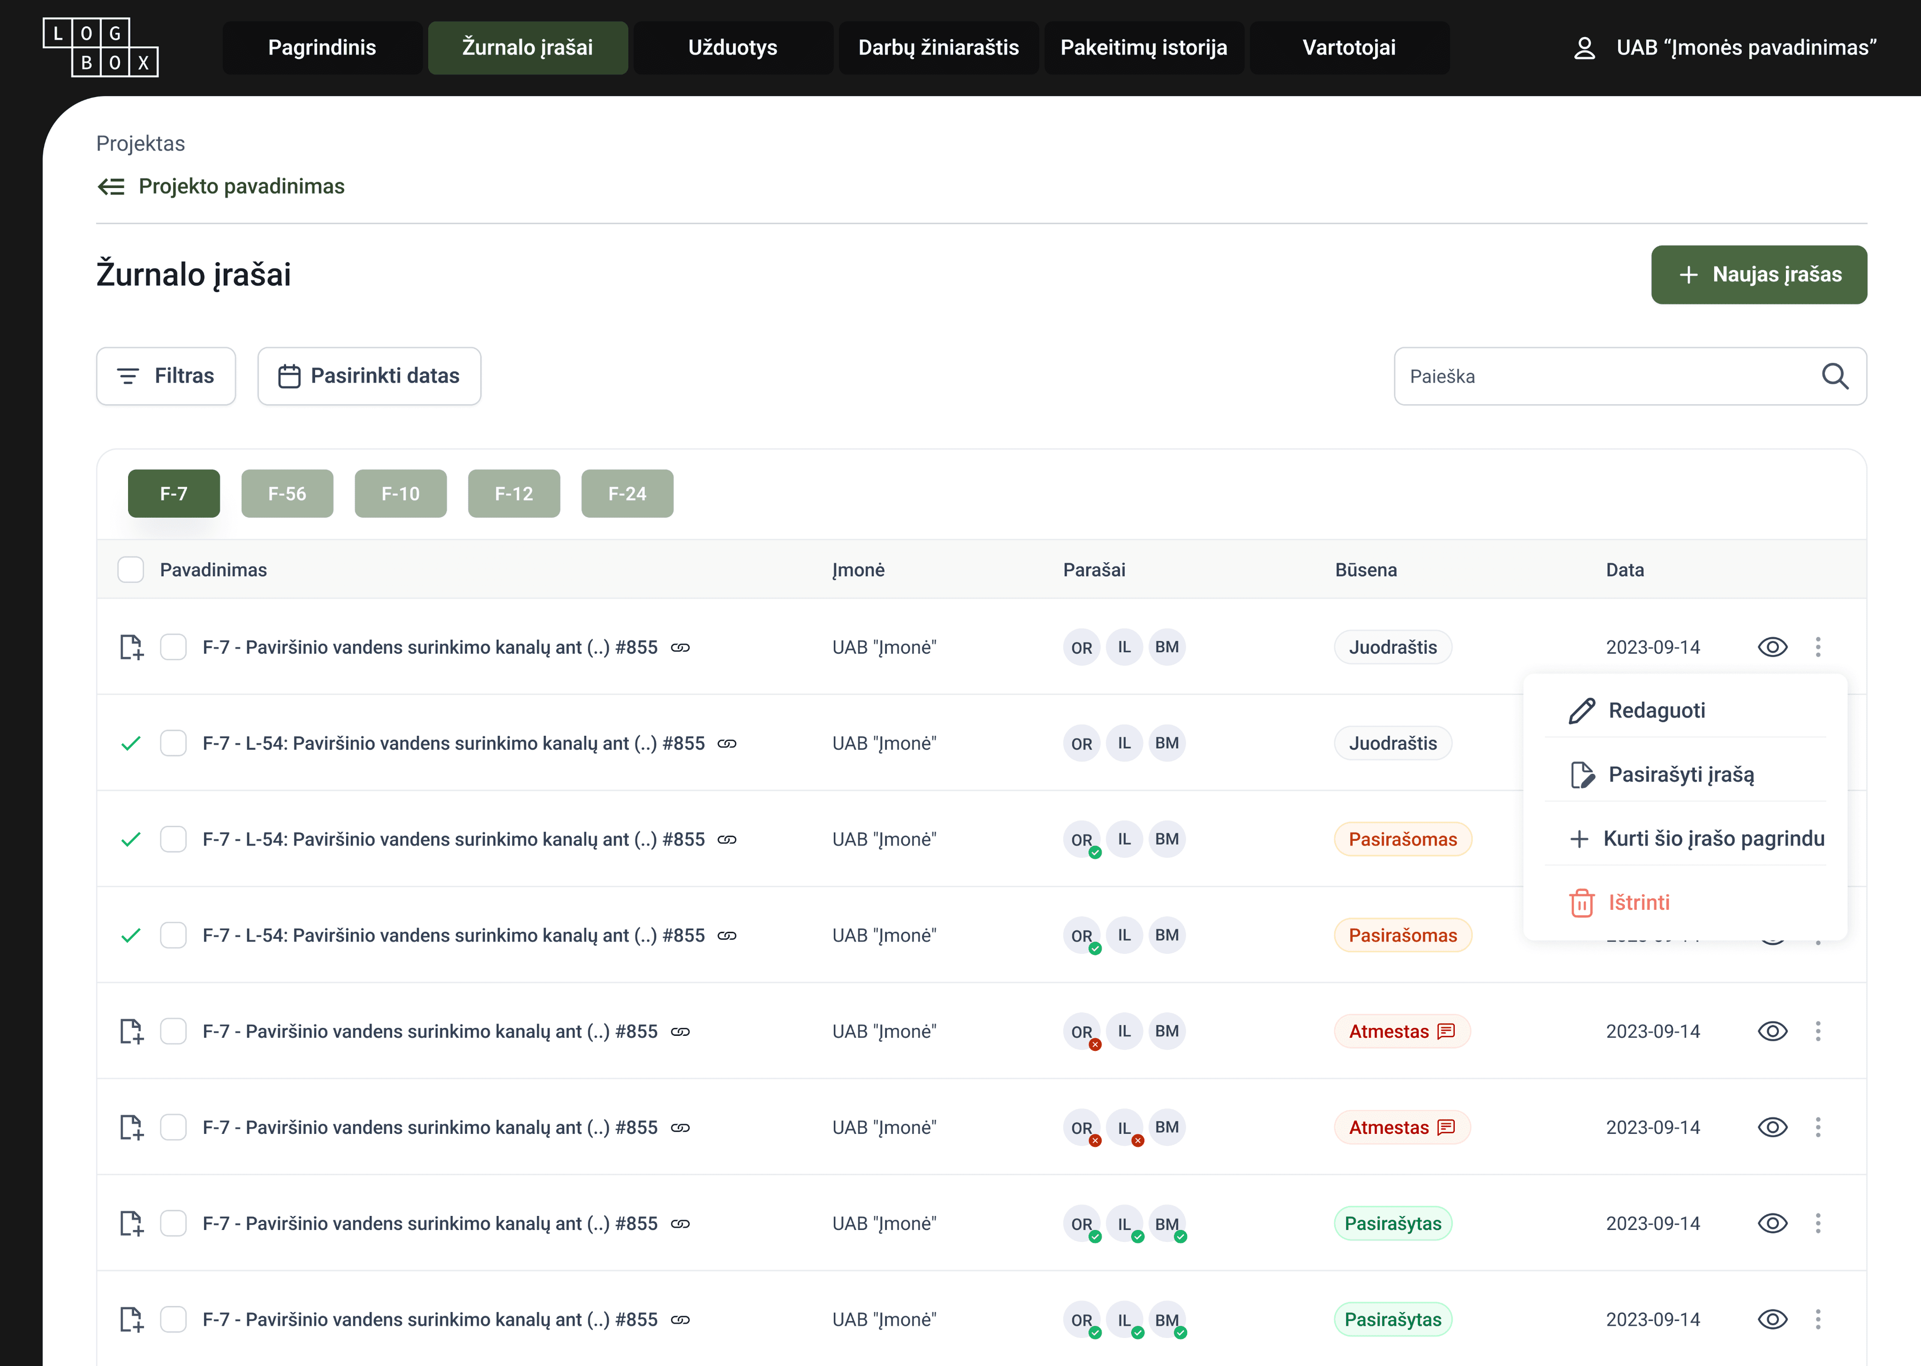1921x1366 pixels.
Task: Click the Pasirašyti įrašą signing icon
Action: 1583,775
